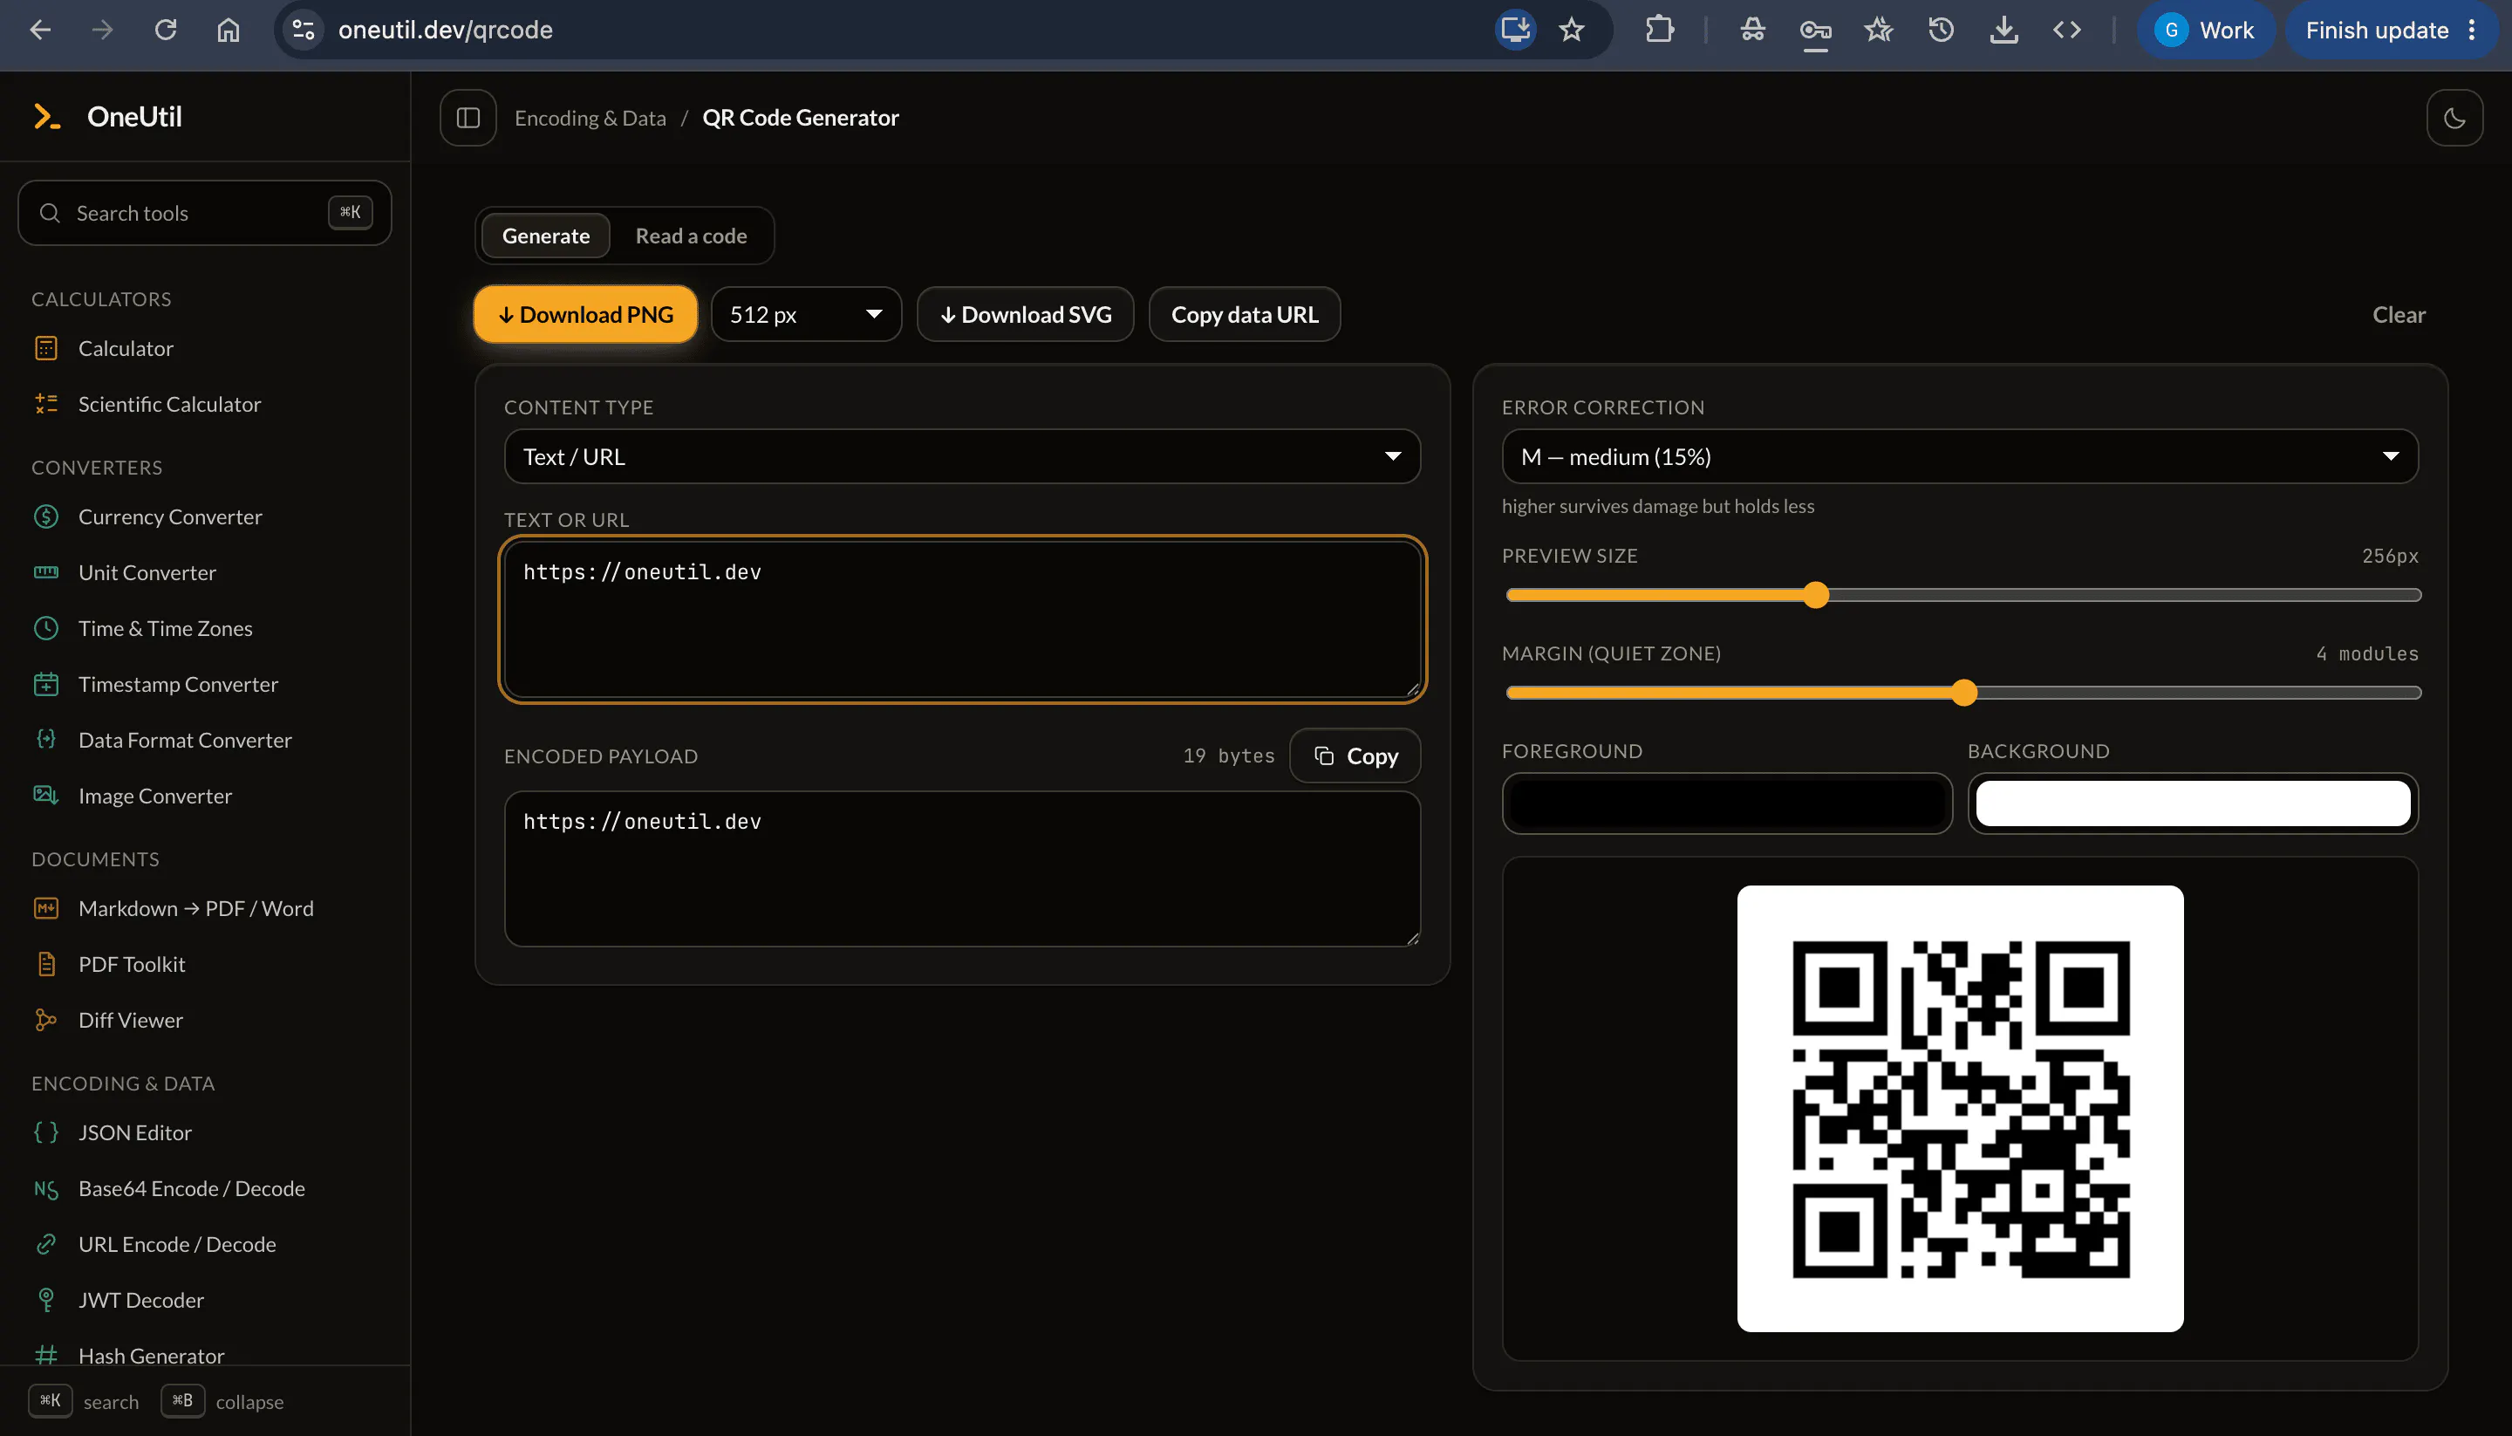The height and width of the screenshot is (1436, 2512).
Task: Click the generated QR code preview
Action: [x=1960, y=1109]
